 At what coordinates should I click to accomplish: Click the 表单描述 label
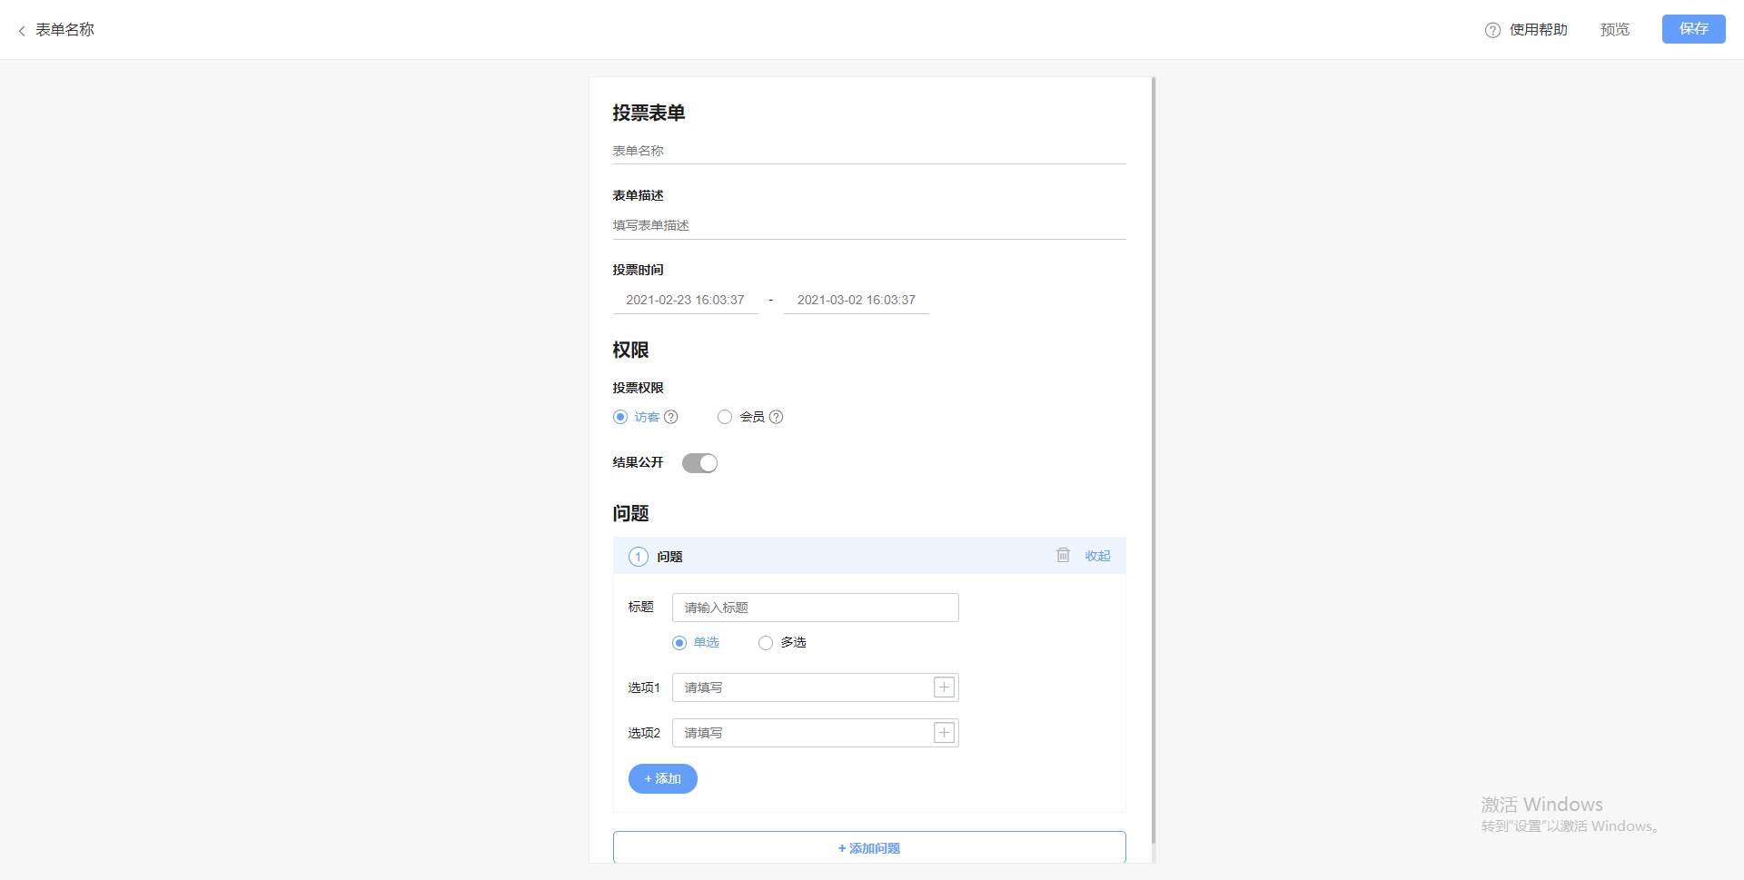[638, 195]
